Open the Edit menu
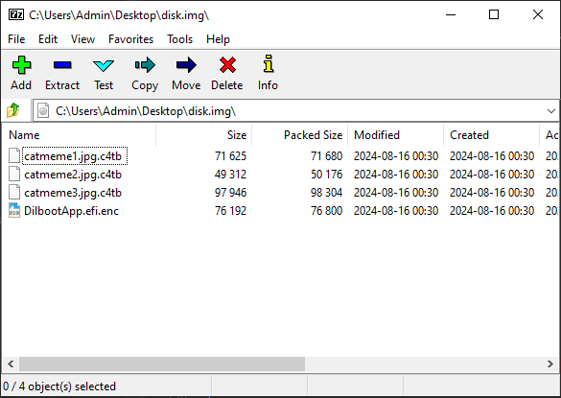561x398 pixels. coord(48,39)
